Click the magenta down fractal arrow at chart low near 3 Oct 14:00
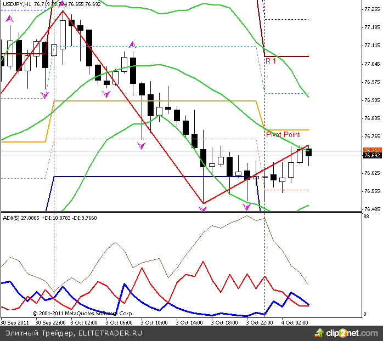 (x=203, y=209)
